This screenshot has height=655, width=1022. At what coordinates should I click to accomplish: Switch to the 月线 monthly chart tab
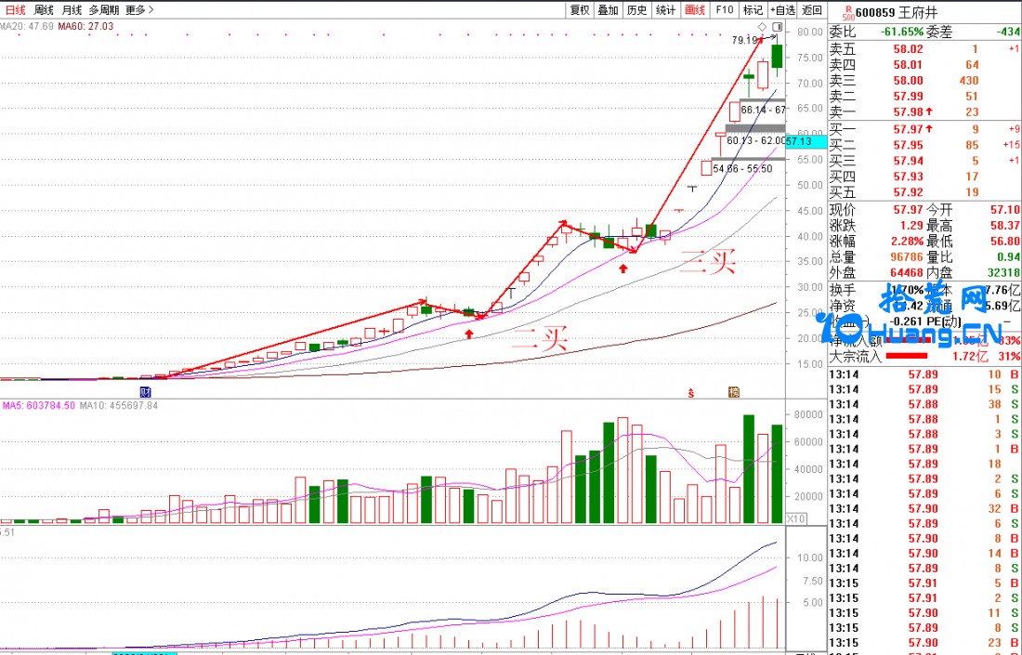(72, 10)
